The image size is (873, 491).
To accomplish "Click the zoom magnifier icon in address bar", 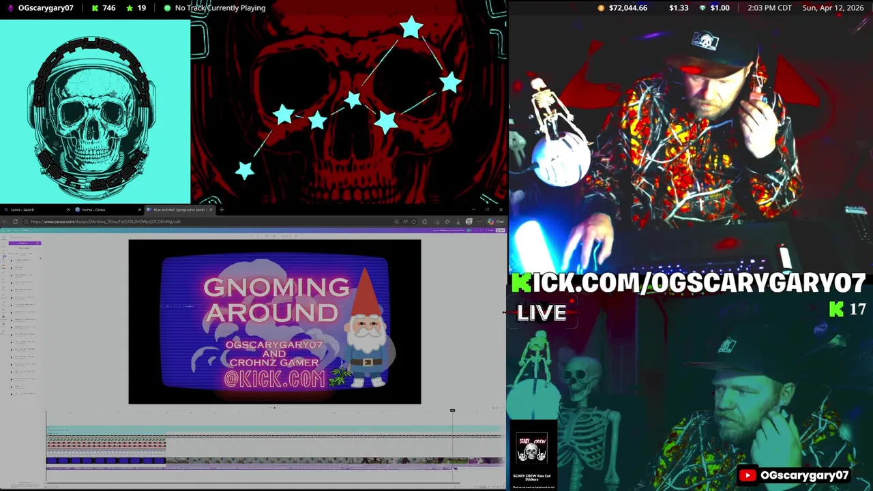I will [x=396, y=222].
